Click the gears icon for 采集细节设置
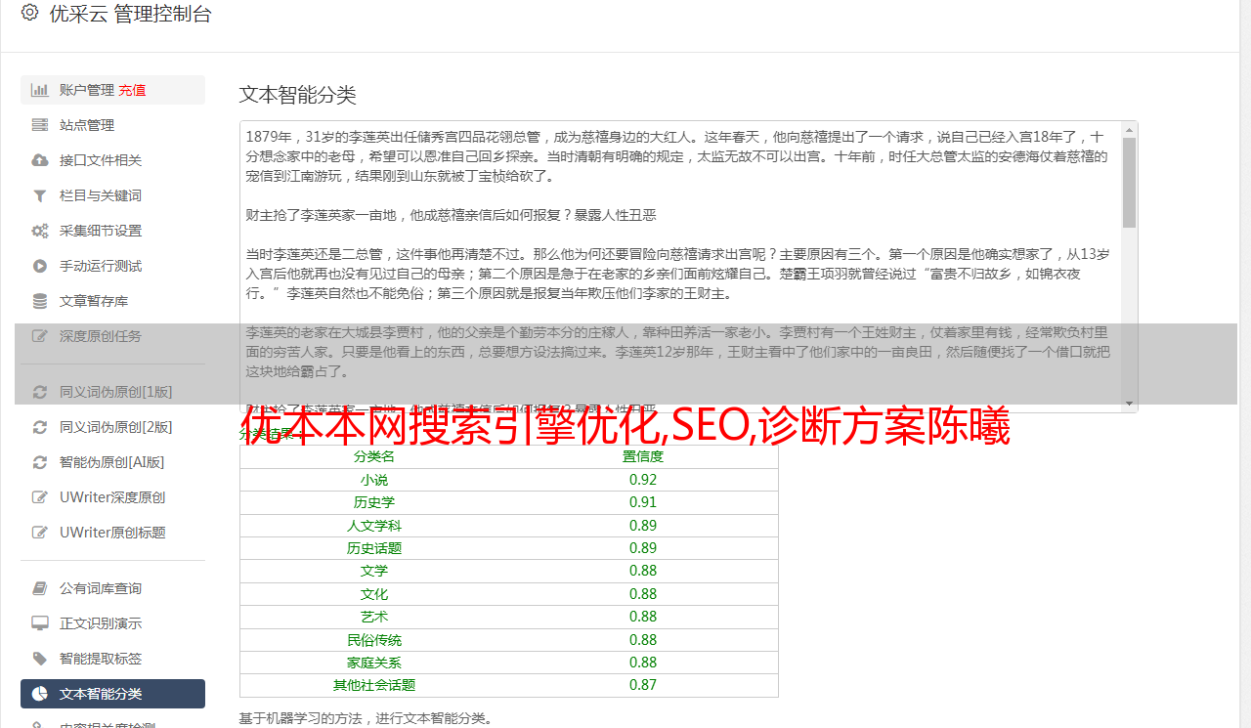The width and height of the screenshot is (1251, 728). tap(40, 231)
